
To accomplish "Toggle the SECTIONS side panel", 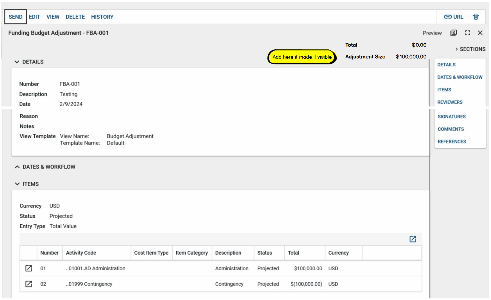I will point(470,49).
